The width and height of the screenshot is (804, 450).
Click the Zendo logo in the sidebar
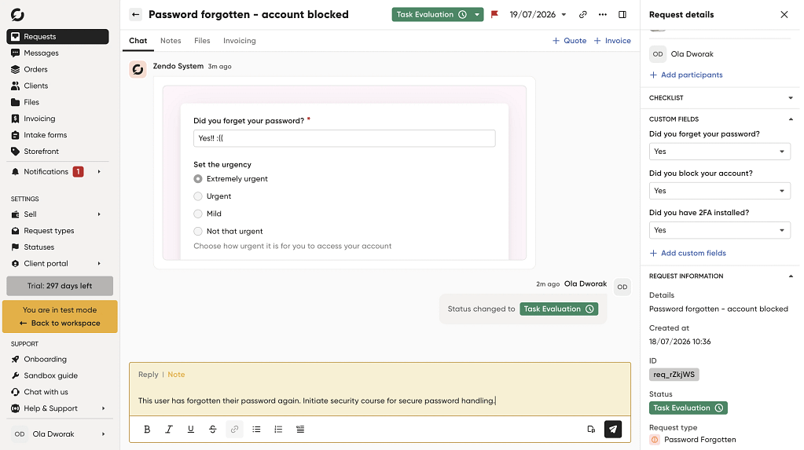17,14
